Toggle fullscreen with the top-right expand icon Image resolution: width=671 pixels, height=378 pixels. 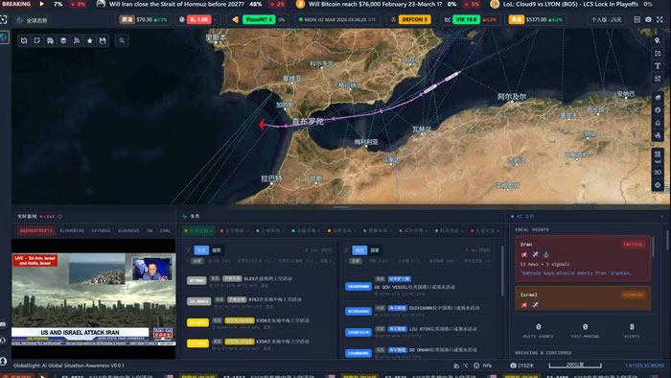click(659, 20)
